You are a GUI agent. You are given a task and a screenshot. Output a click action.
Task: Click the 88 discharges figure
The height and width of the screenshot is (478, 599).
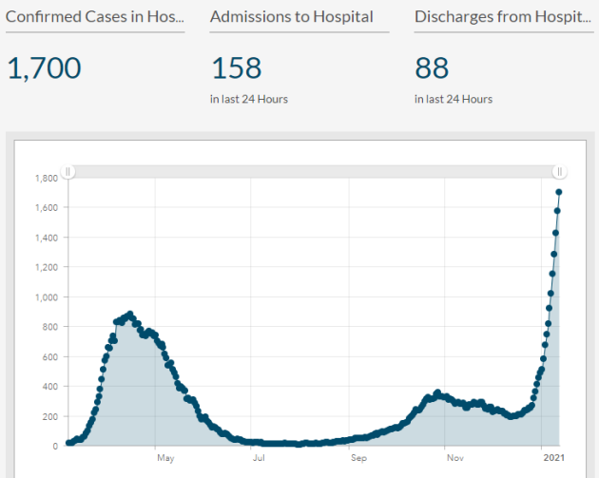(x=433, y=68)
